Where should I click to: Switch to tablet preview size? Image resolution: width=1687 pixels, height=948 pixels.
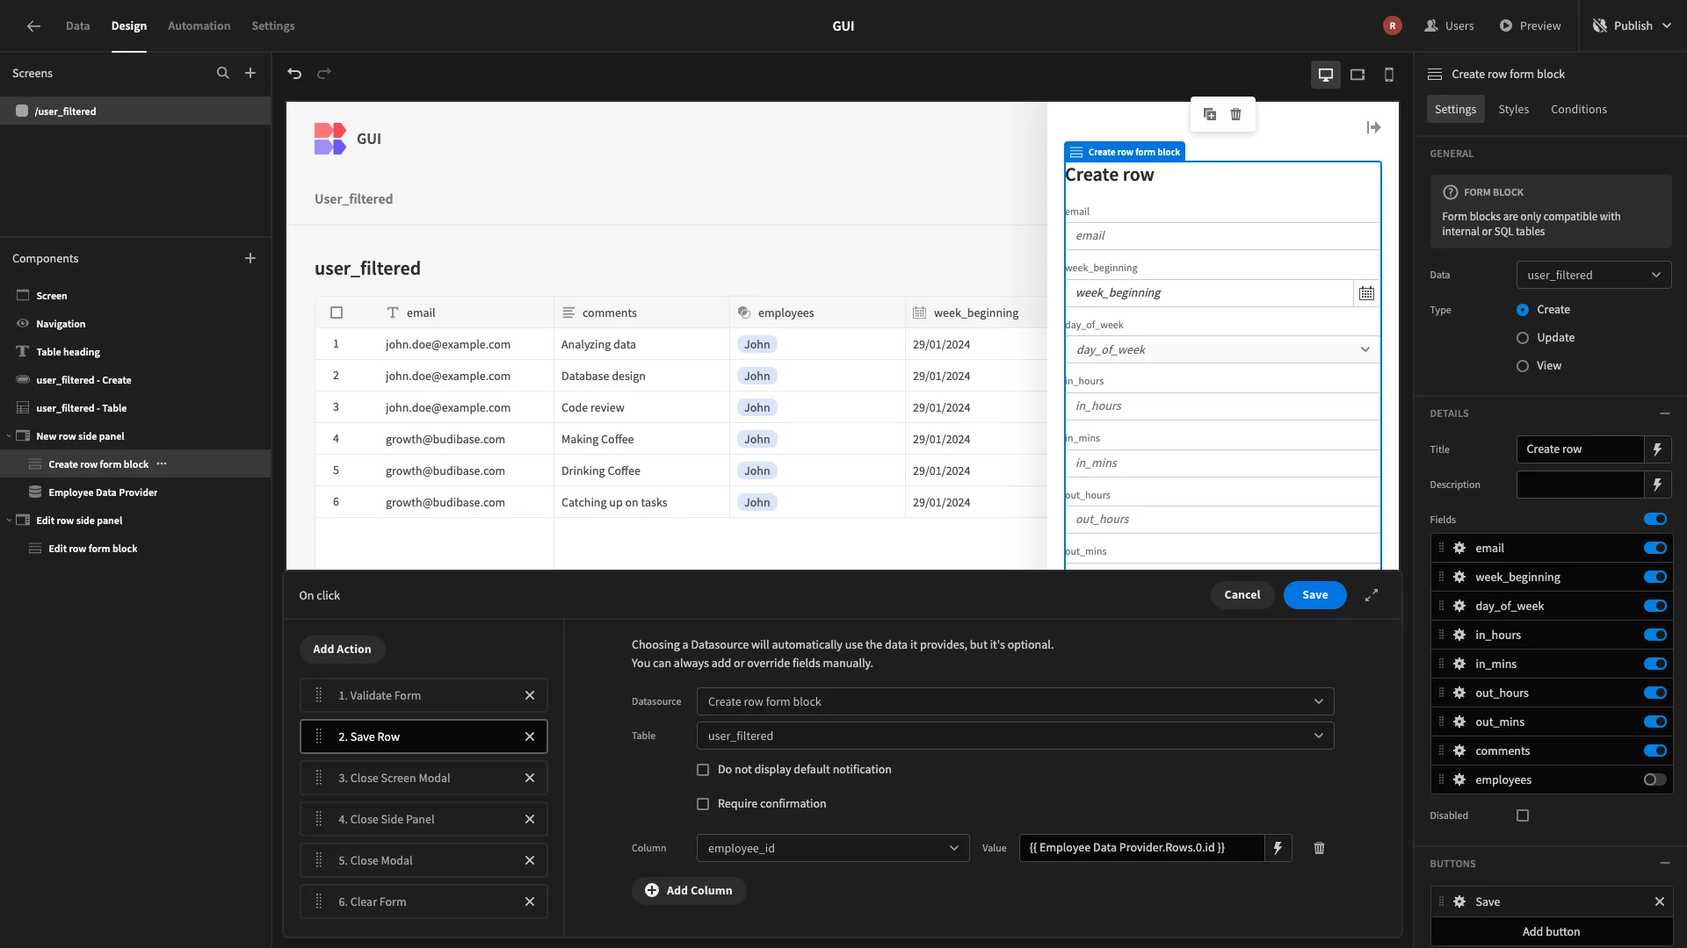click(1358, 75)
